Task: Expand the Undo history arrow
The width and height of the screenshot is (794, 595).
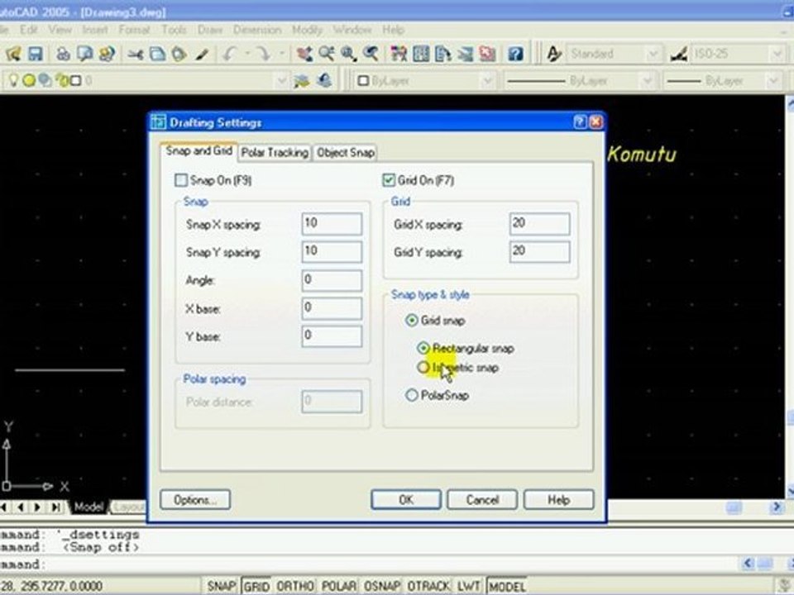Action: (x=247, y=53)
